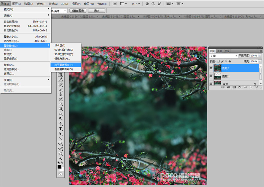Open the Screen Mode dropdown

(x=180, y=4)
